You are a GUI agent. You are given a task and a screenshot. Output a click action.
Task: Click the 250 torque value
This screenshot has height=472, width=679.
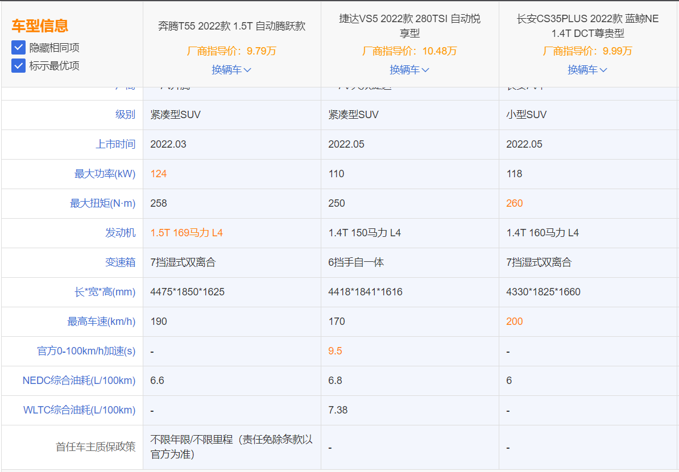(x=337, y=203)
